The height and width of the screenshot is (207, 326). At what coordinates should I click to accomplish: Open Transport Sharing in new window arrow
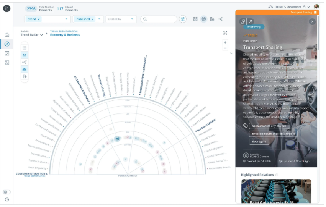pyautogui.click(x=251, y=21)
